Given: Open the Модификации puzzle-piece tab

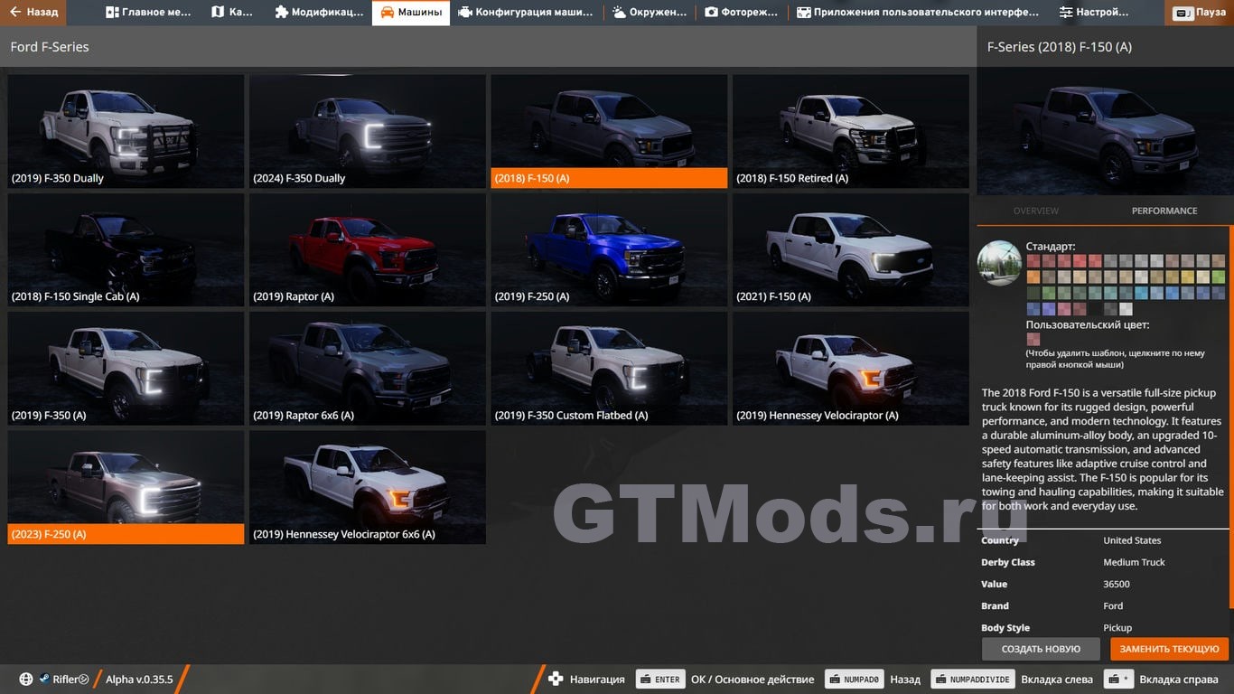Looking at the screenshot, I should (x=319, y=13).
